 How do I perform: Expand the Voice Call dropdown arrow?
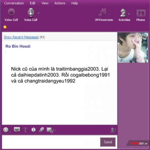[x=39, y=13]
